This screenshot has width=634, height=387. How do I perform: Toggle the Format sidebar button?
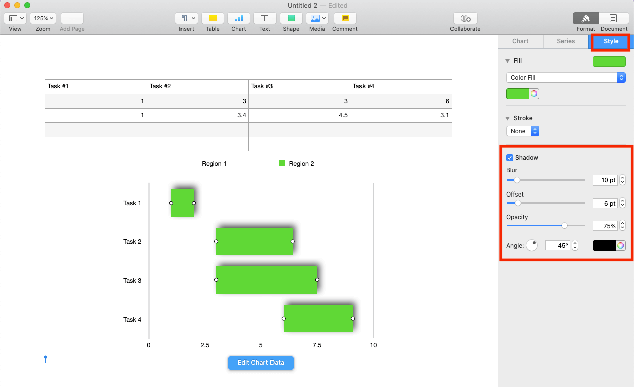click(586, 18)
